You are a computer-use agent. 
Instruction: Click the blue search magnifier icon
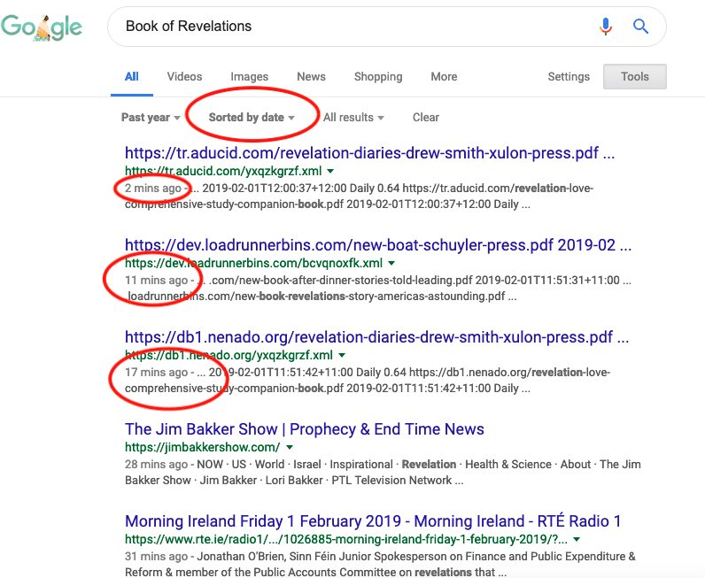tap(640, 27)
